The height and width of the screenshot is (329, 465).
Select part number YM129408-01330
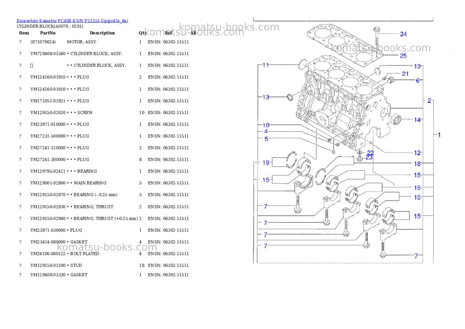click(48, 275)
